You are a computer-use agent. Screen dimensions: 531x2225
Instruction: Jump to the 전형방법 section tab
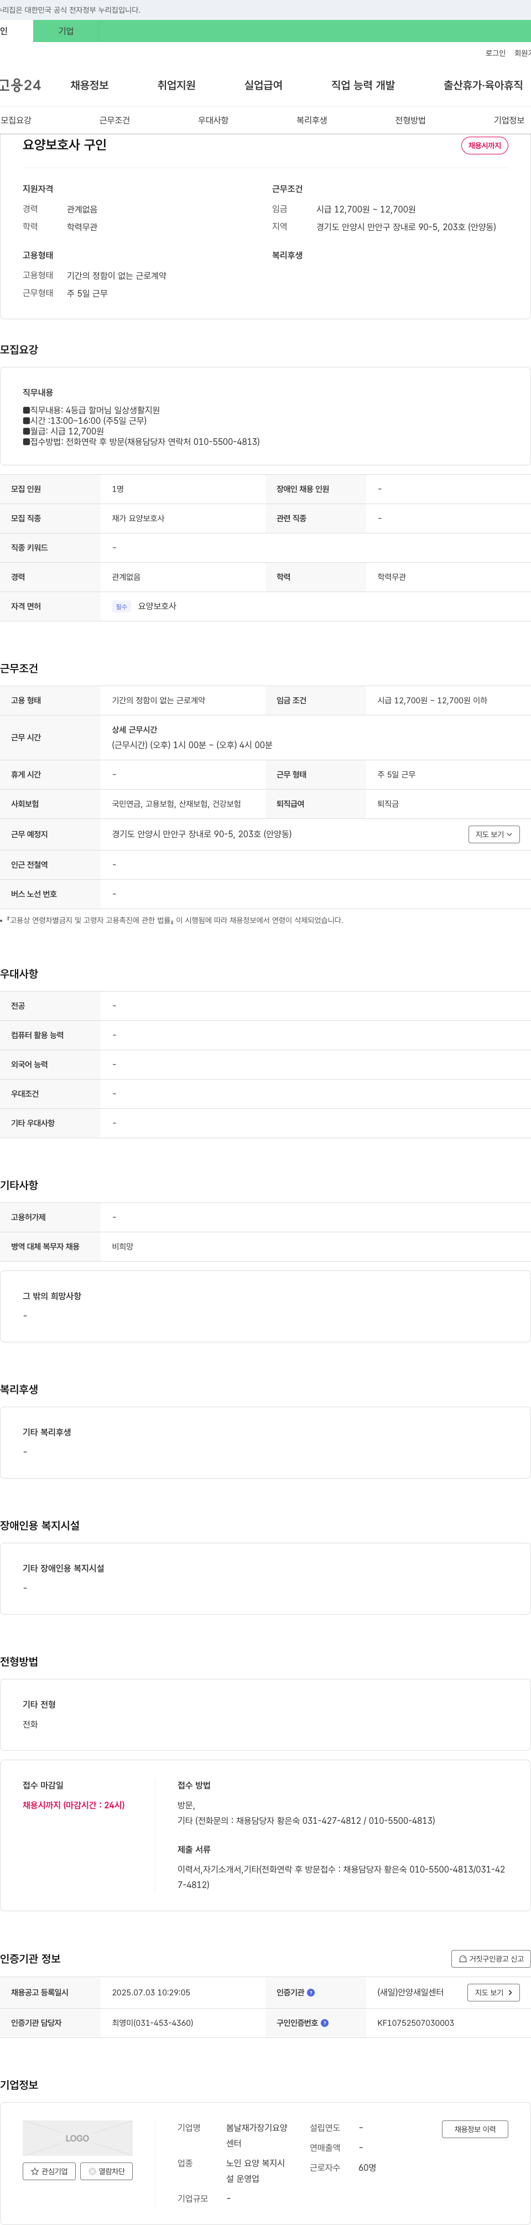pyautogui.click(x=410, y=120)
